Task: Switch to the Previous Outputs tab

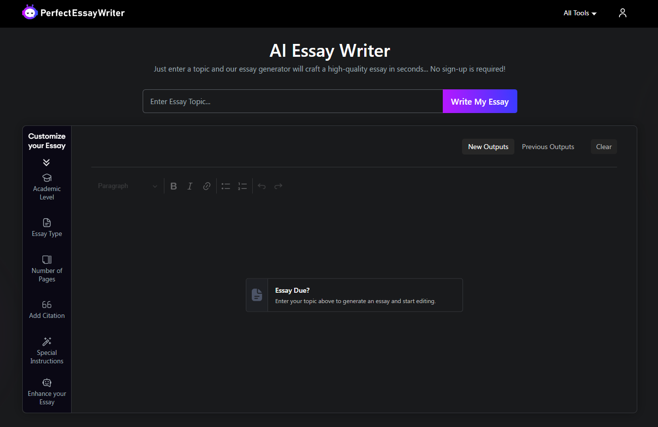Action: [x=548, y=147]
